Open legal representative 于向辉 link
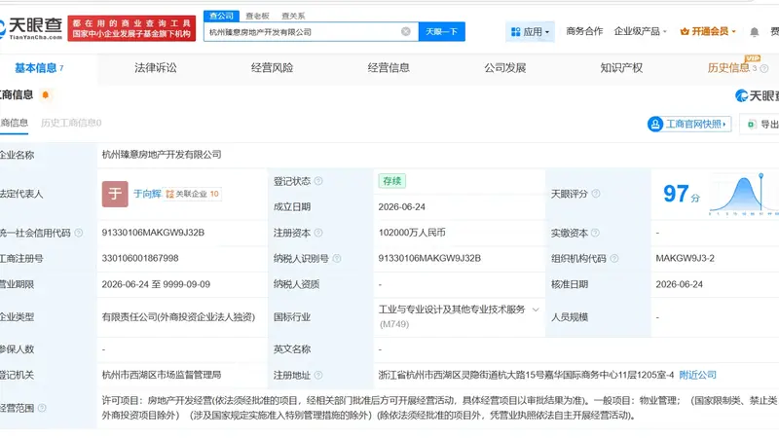 tap(147, 194)
